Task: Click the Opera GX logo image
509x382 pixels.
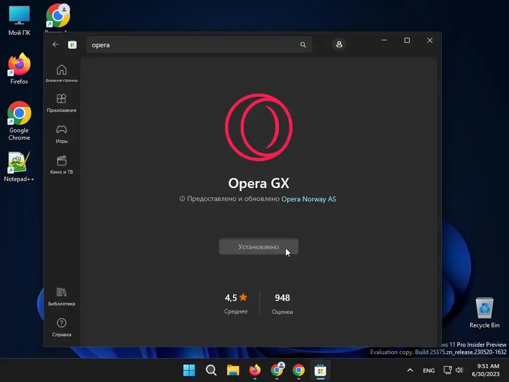Action: pyautogui.click(x=258, y=127)
